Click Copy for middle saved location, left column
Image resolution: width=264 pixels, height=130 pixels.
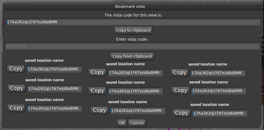(17, 88)
